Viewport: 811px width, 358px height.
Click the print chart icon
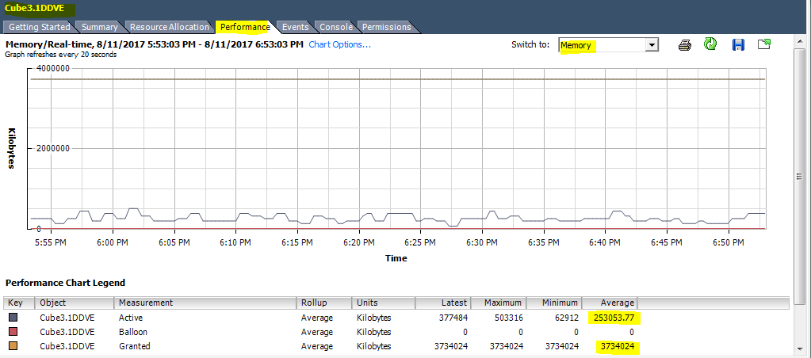pyautogui.click(x=685, y=45)
